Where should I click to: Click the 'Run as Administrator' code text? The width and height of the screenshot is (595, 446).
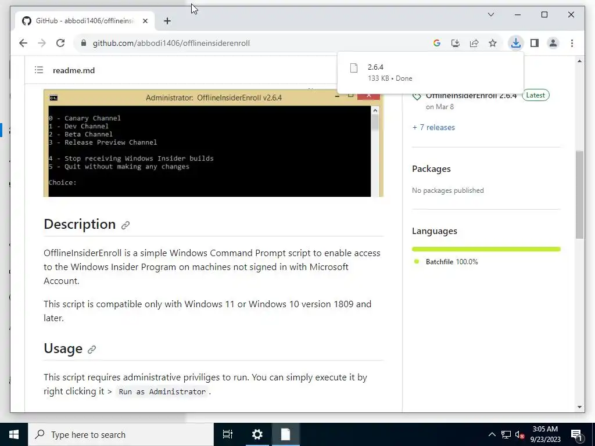(x=162, y=391)
